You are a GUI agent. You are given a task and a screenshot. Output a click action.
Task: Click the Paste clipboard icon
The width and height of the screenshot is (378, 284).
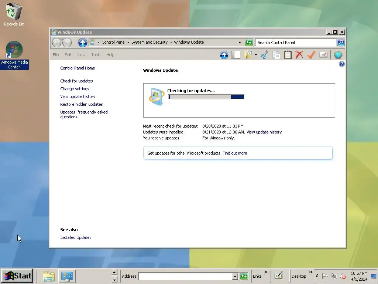click(x=288, y=55)
